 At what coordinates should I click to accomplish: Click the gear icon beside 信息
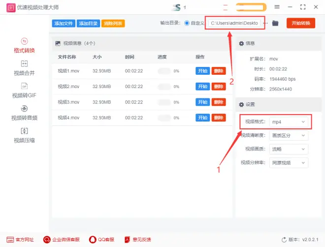click(x=241, y=43)
